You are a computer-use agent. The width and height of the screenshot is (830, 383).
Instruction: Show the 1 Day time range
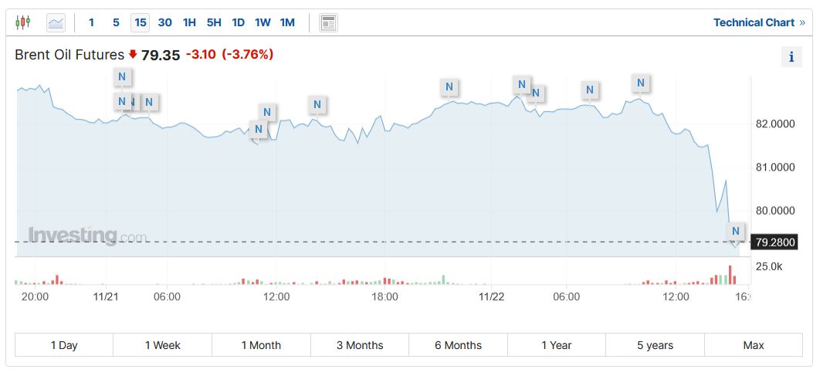64,345
